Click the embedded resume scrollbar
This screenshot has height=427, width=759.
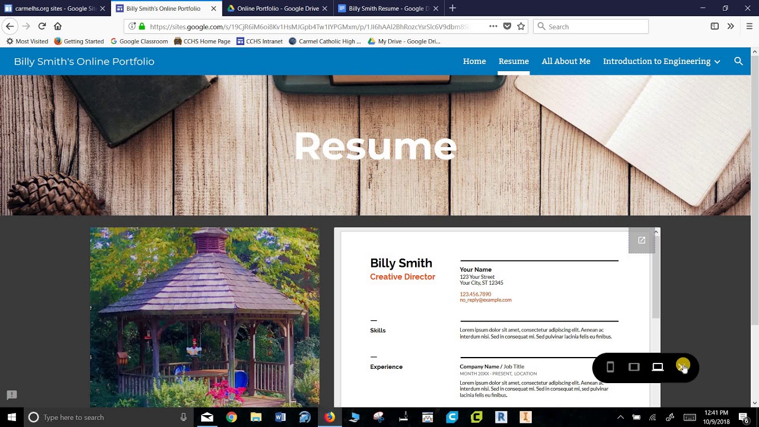[656, 278]
